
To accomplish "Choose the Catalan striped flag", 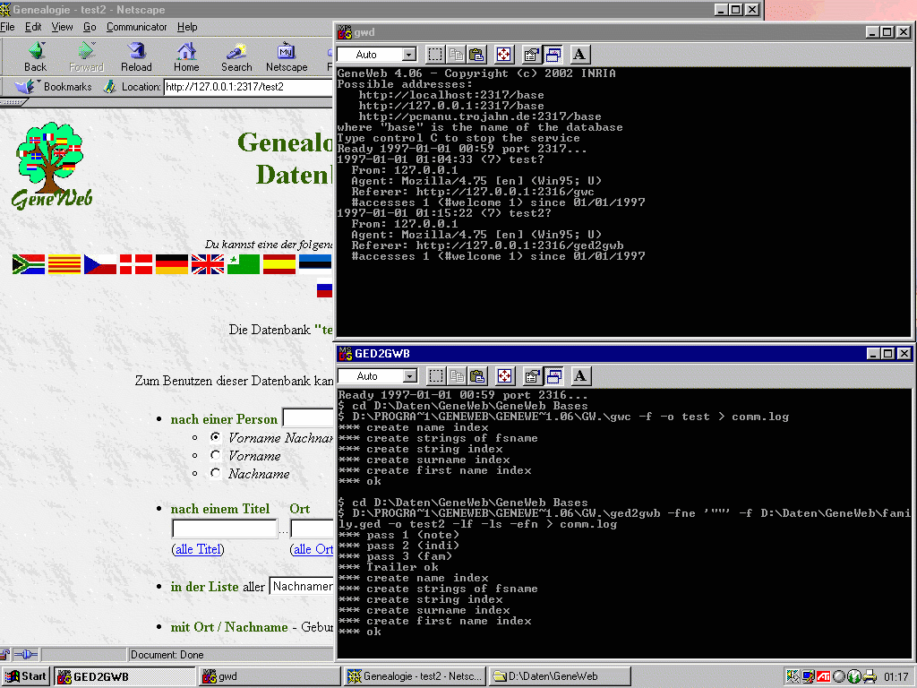I will point(64,264).
